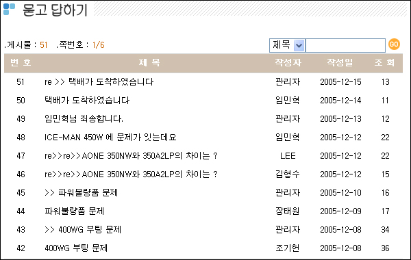The height and width of the screenshot is (260, 411).
Task: Focus the search text input field
Action: coord(345,45)
